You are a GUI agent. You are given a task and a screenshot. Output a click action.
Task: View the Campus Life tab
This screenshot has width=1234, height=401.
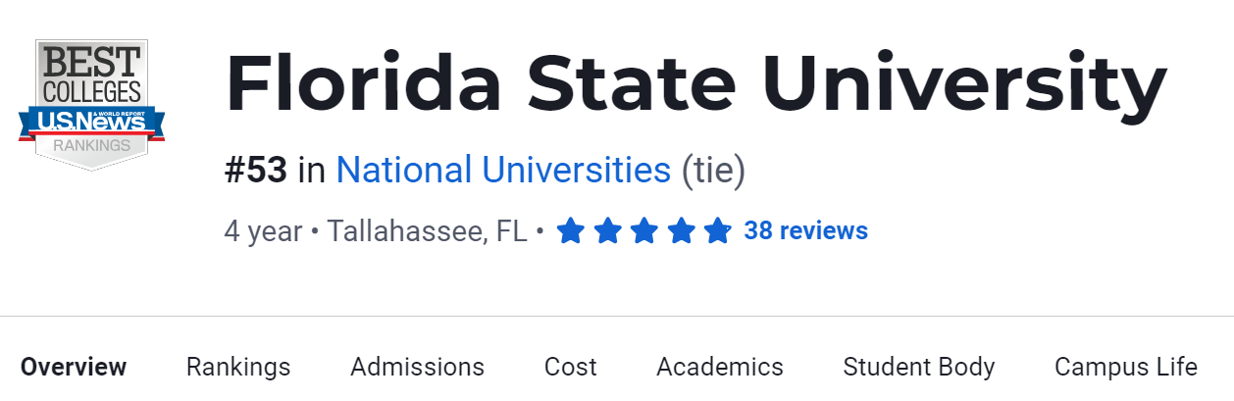pyautogui.click(x=1126, y=367)
